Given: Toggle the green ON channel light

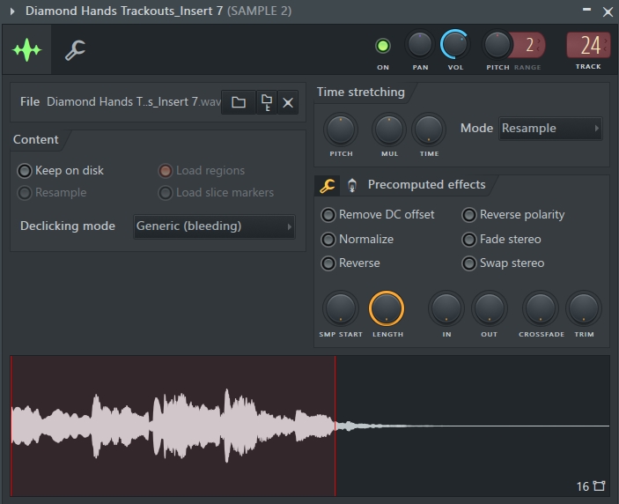Looking at the screenshot, I should pyautogui.click(x=382, y=46).
